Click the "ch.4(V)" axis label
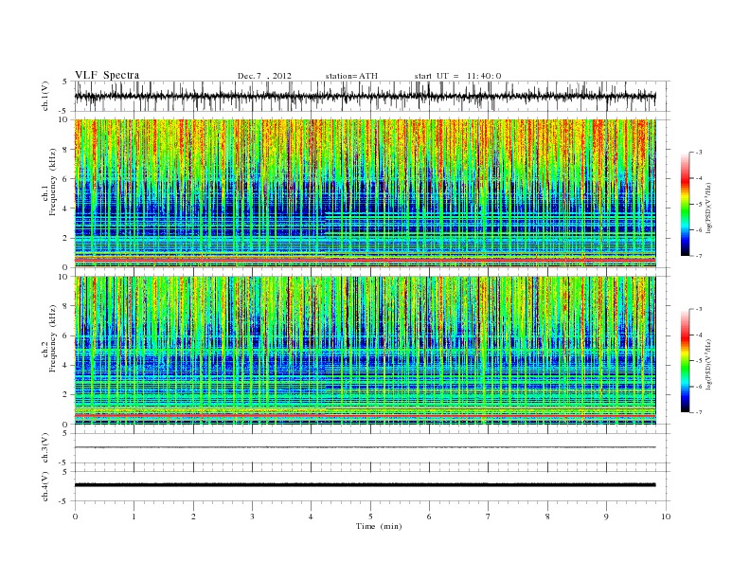Screen dimensions: 750x580 click(x=45, y=486)
